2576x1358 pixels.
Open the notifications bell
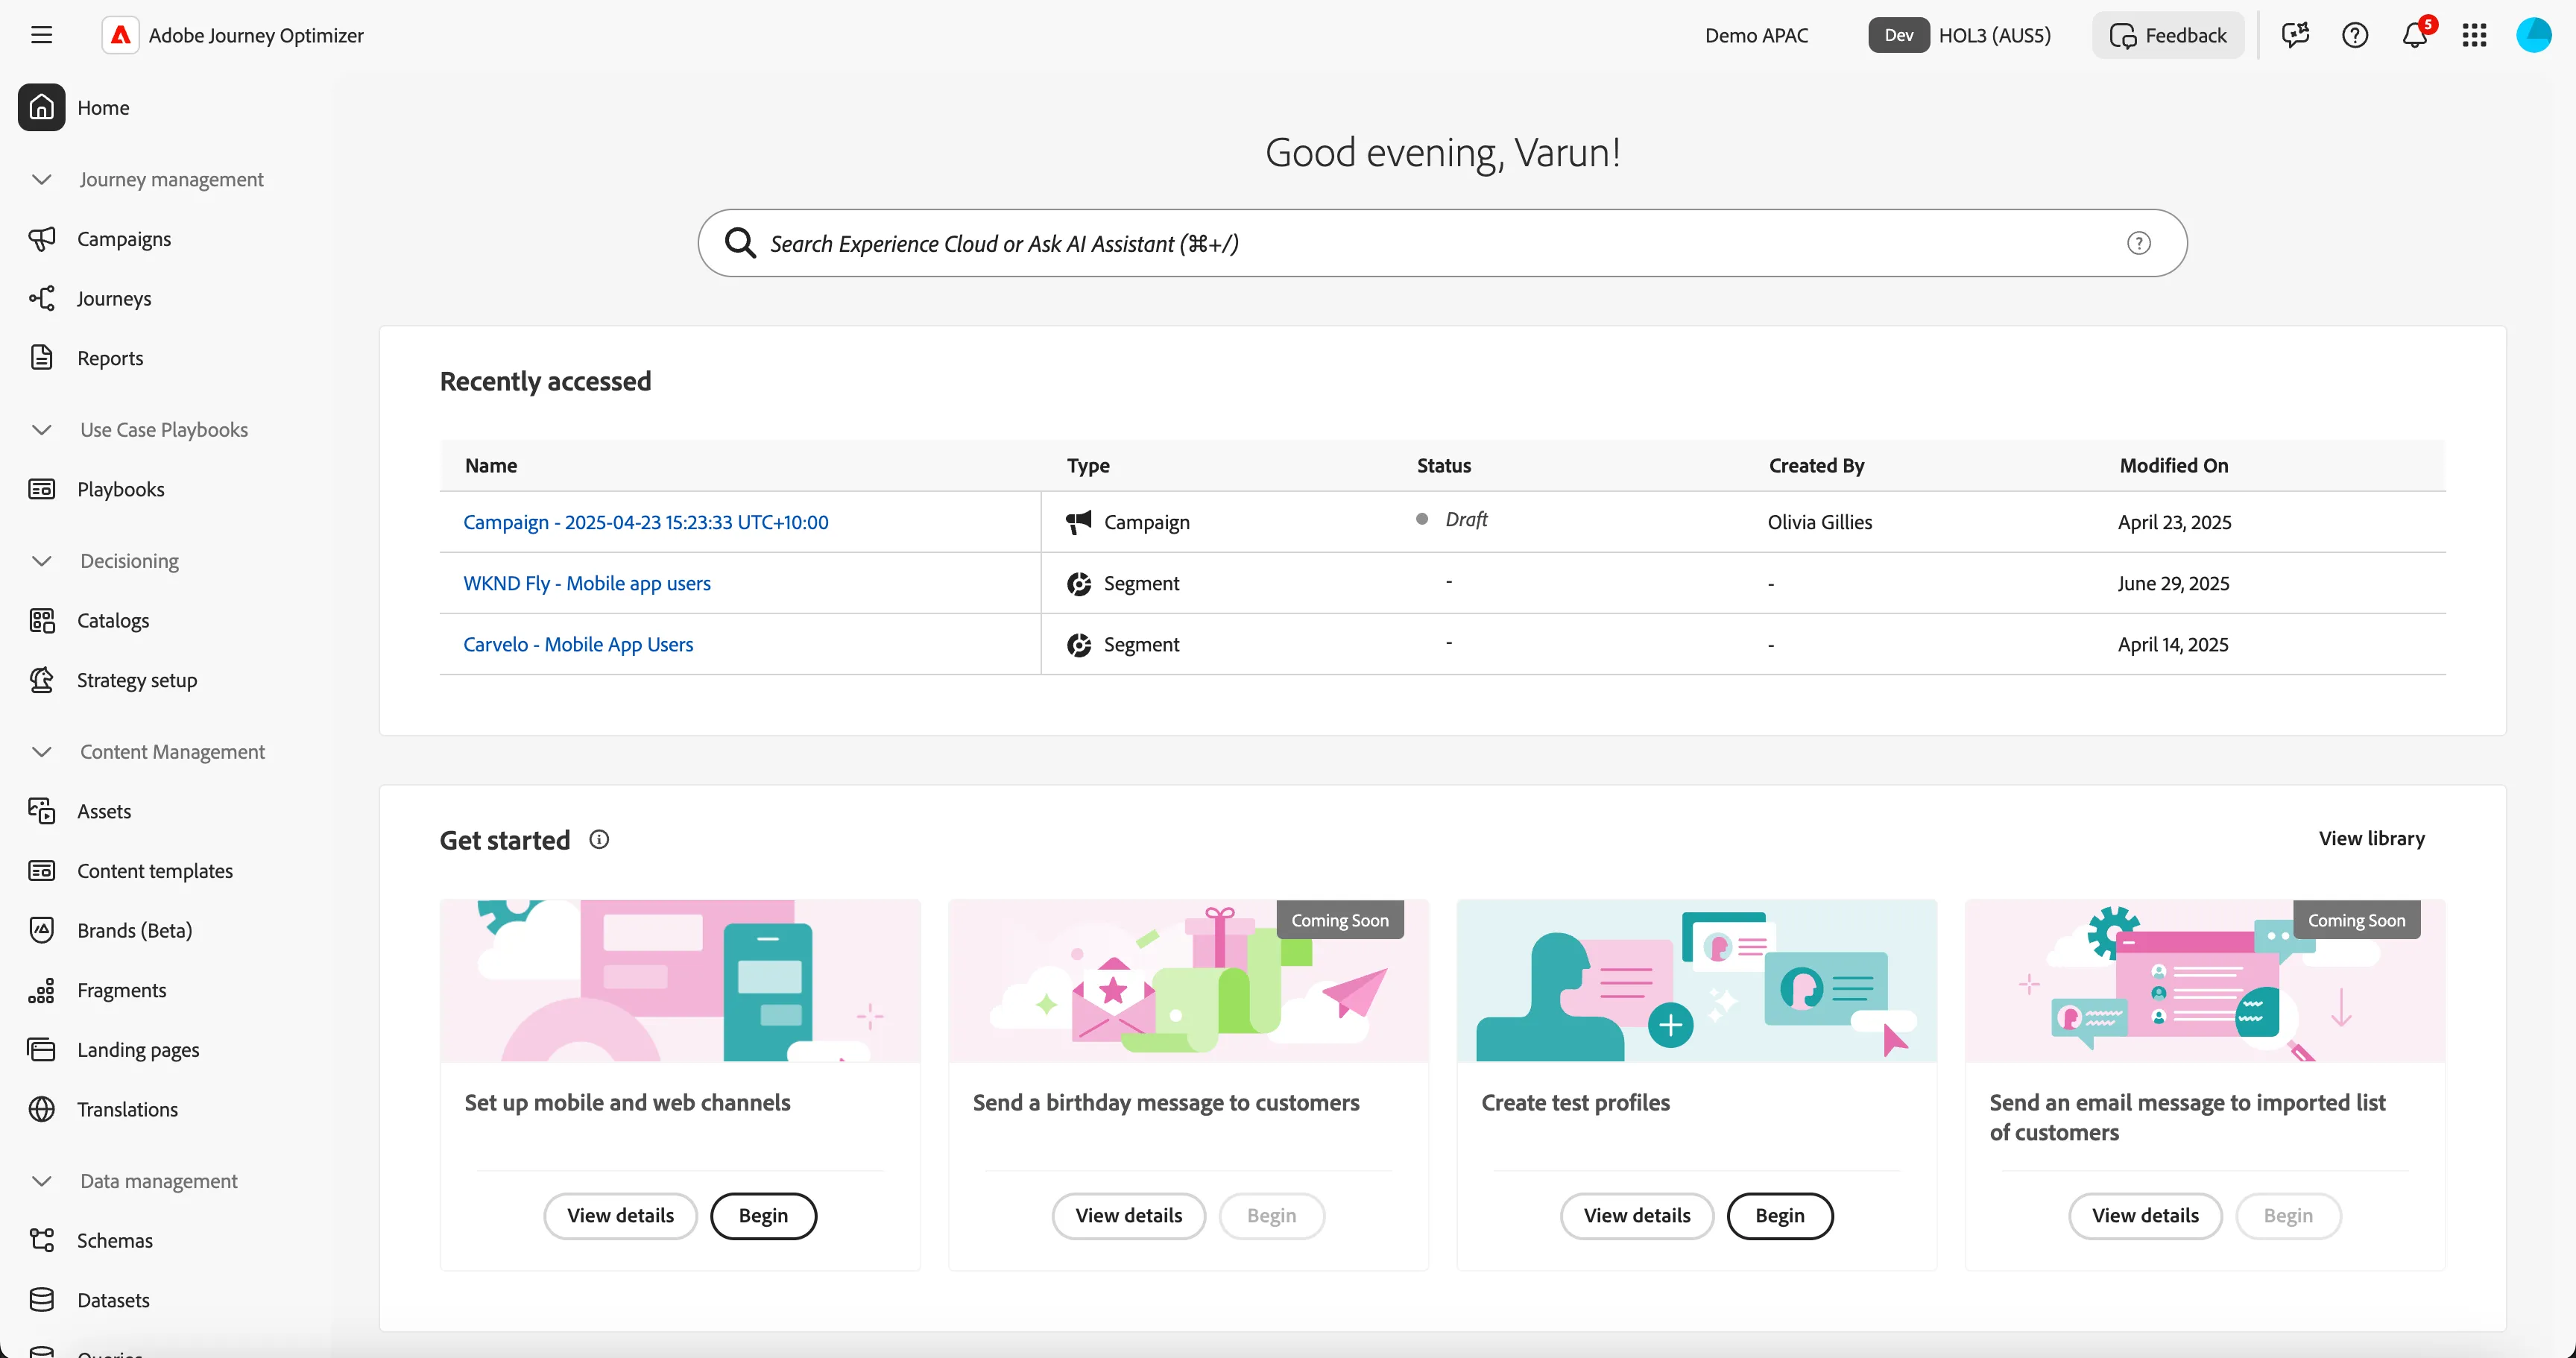click(2415, 35)
